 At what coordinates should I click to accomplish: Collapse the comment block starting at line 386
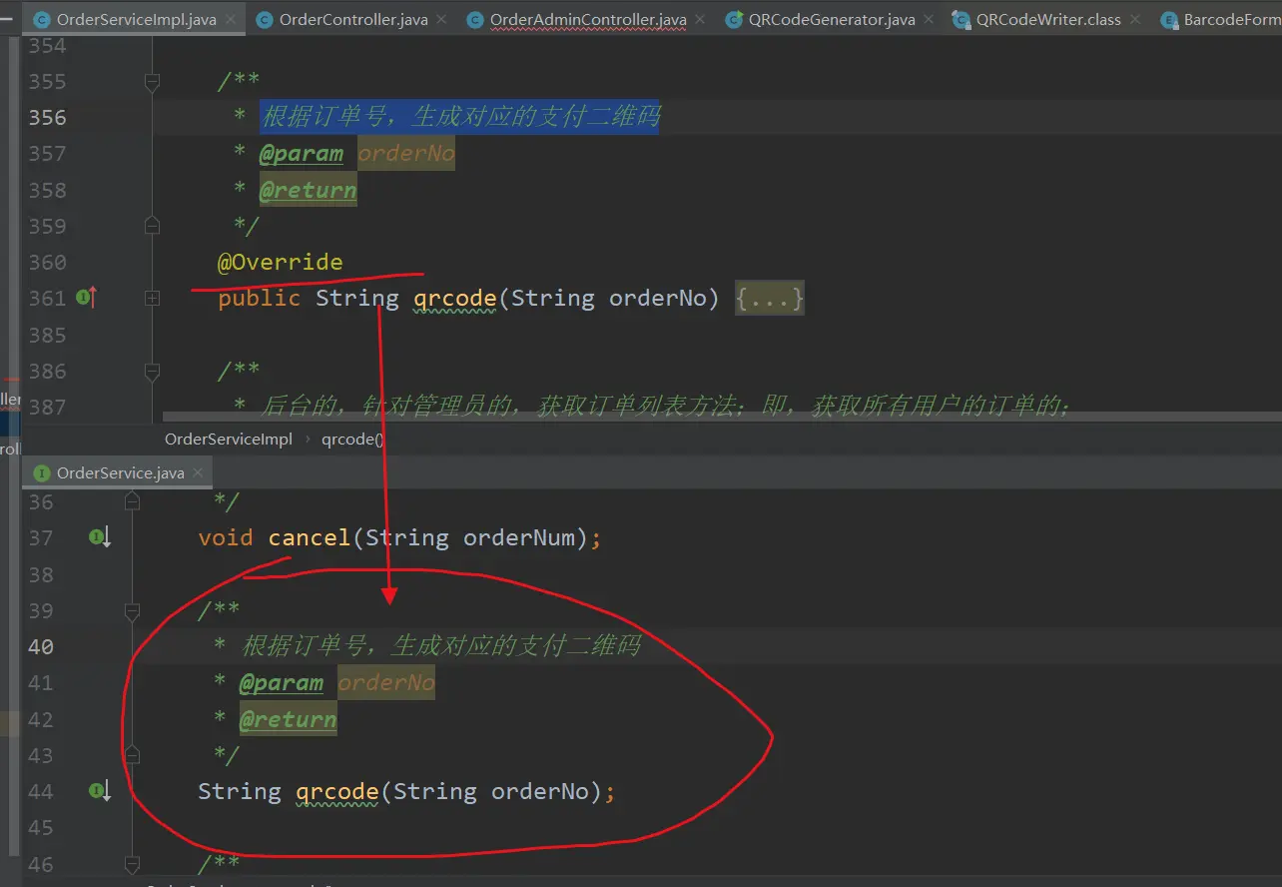tap(152, 372)
